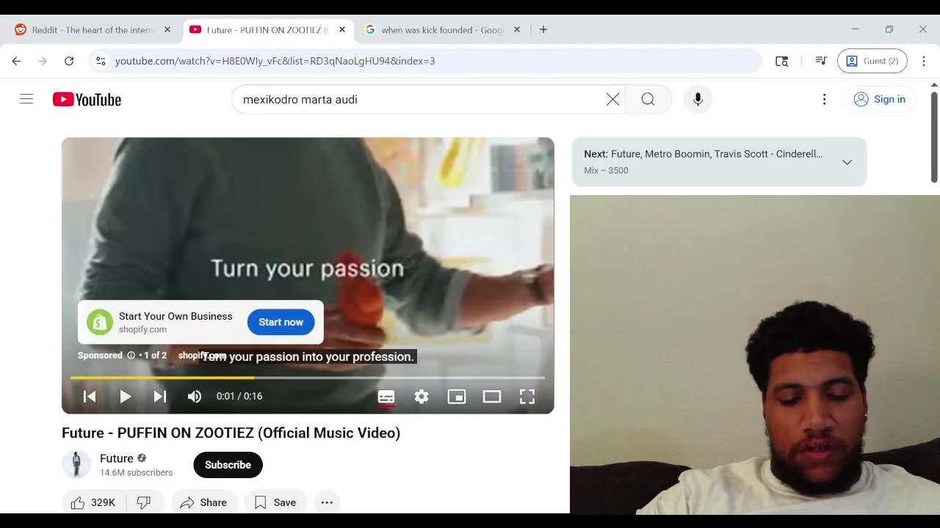Click the 14.6M subscribers text
This screenshot has height=528, width=940.
click(x=136, y=473)
